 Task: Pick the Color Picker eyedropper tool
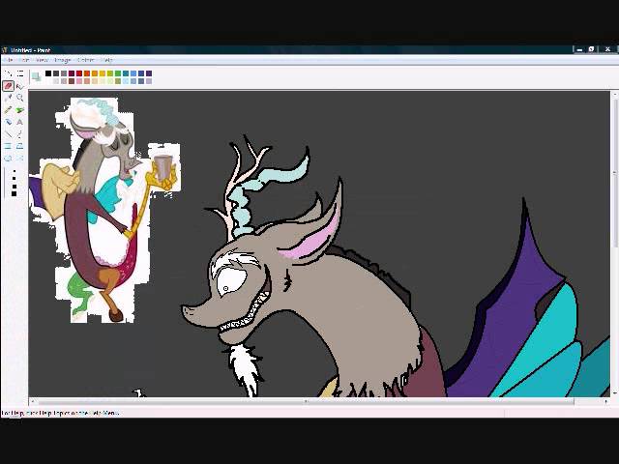(8, 98)
